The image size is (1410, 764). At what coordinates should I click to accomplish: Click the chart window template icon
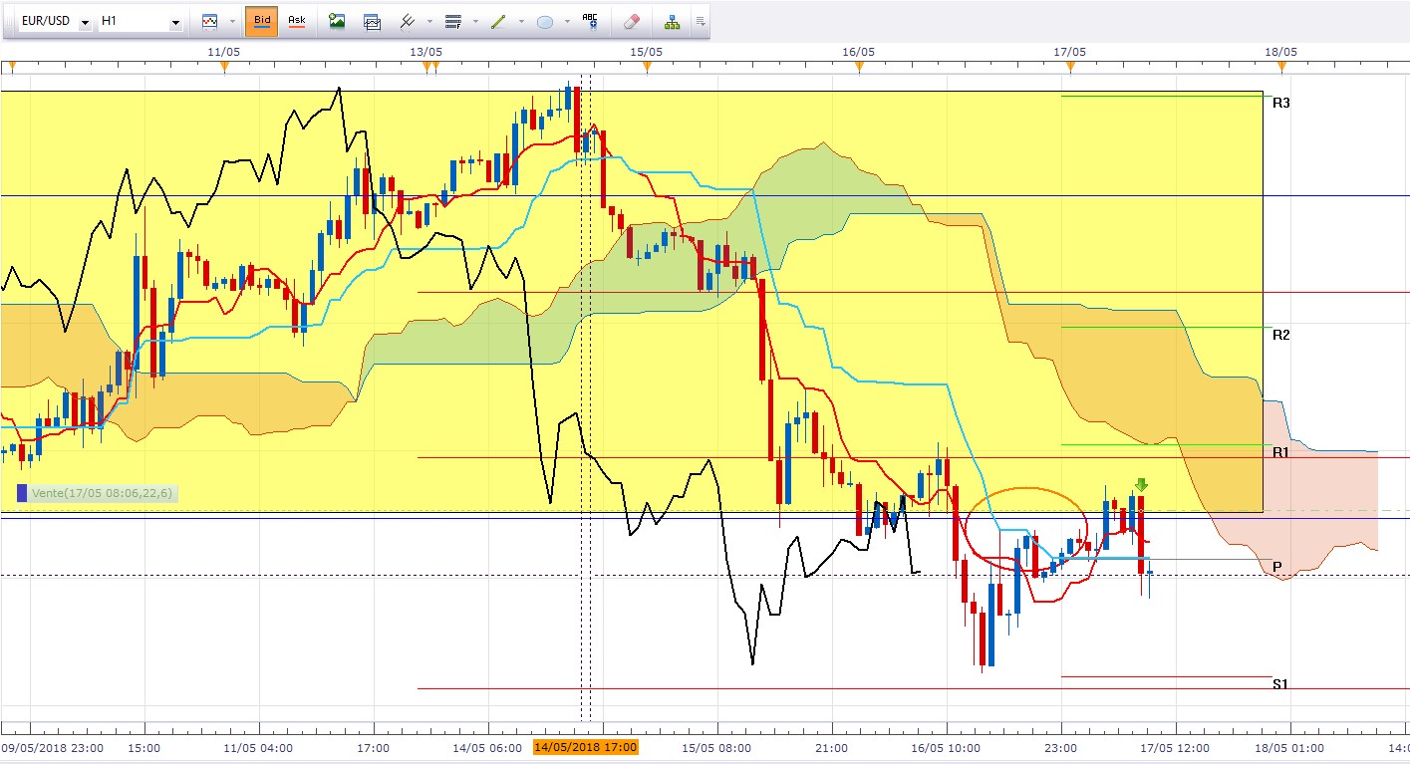[x=372, y=21]
